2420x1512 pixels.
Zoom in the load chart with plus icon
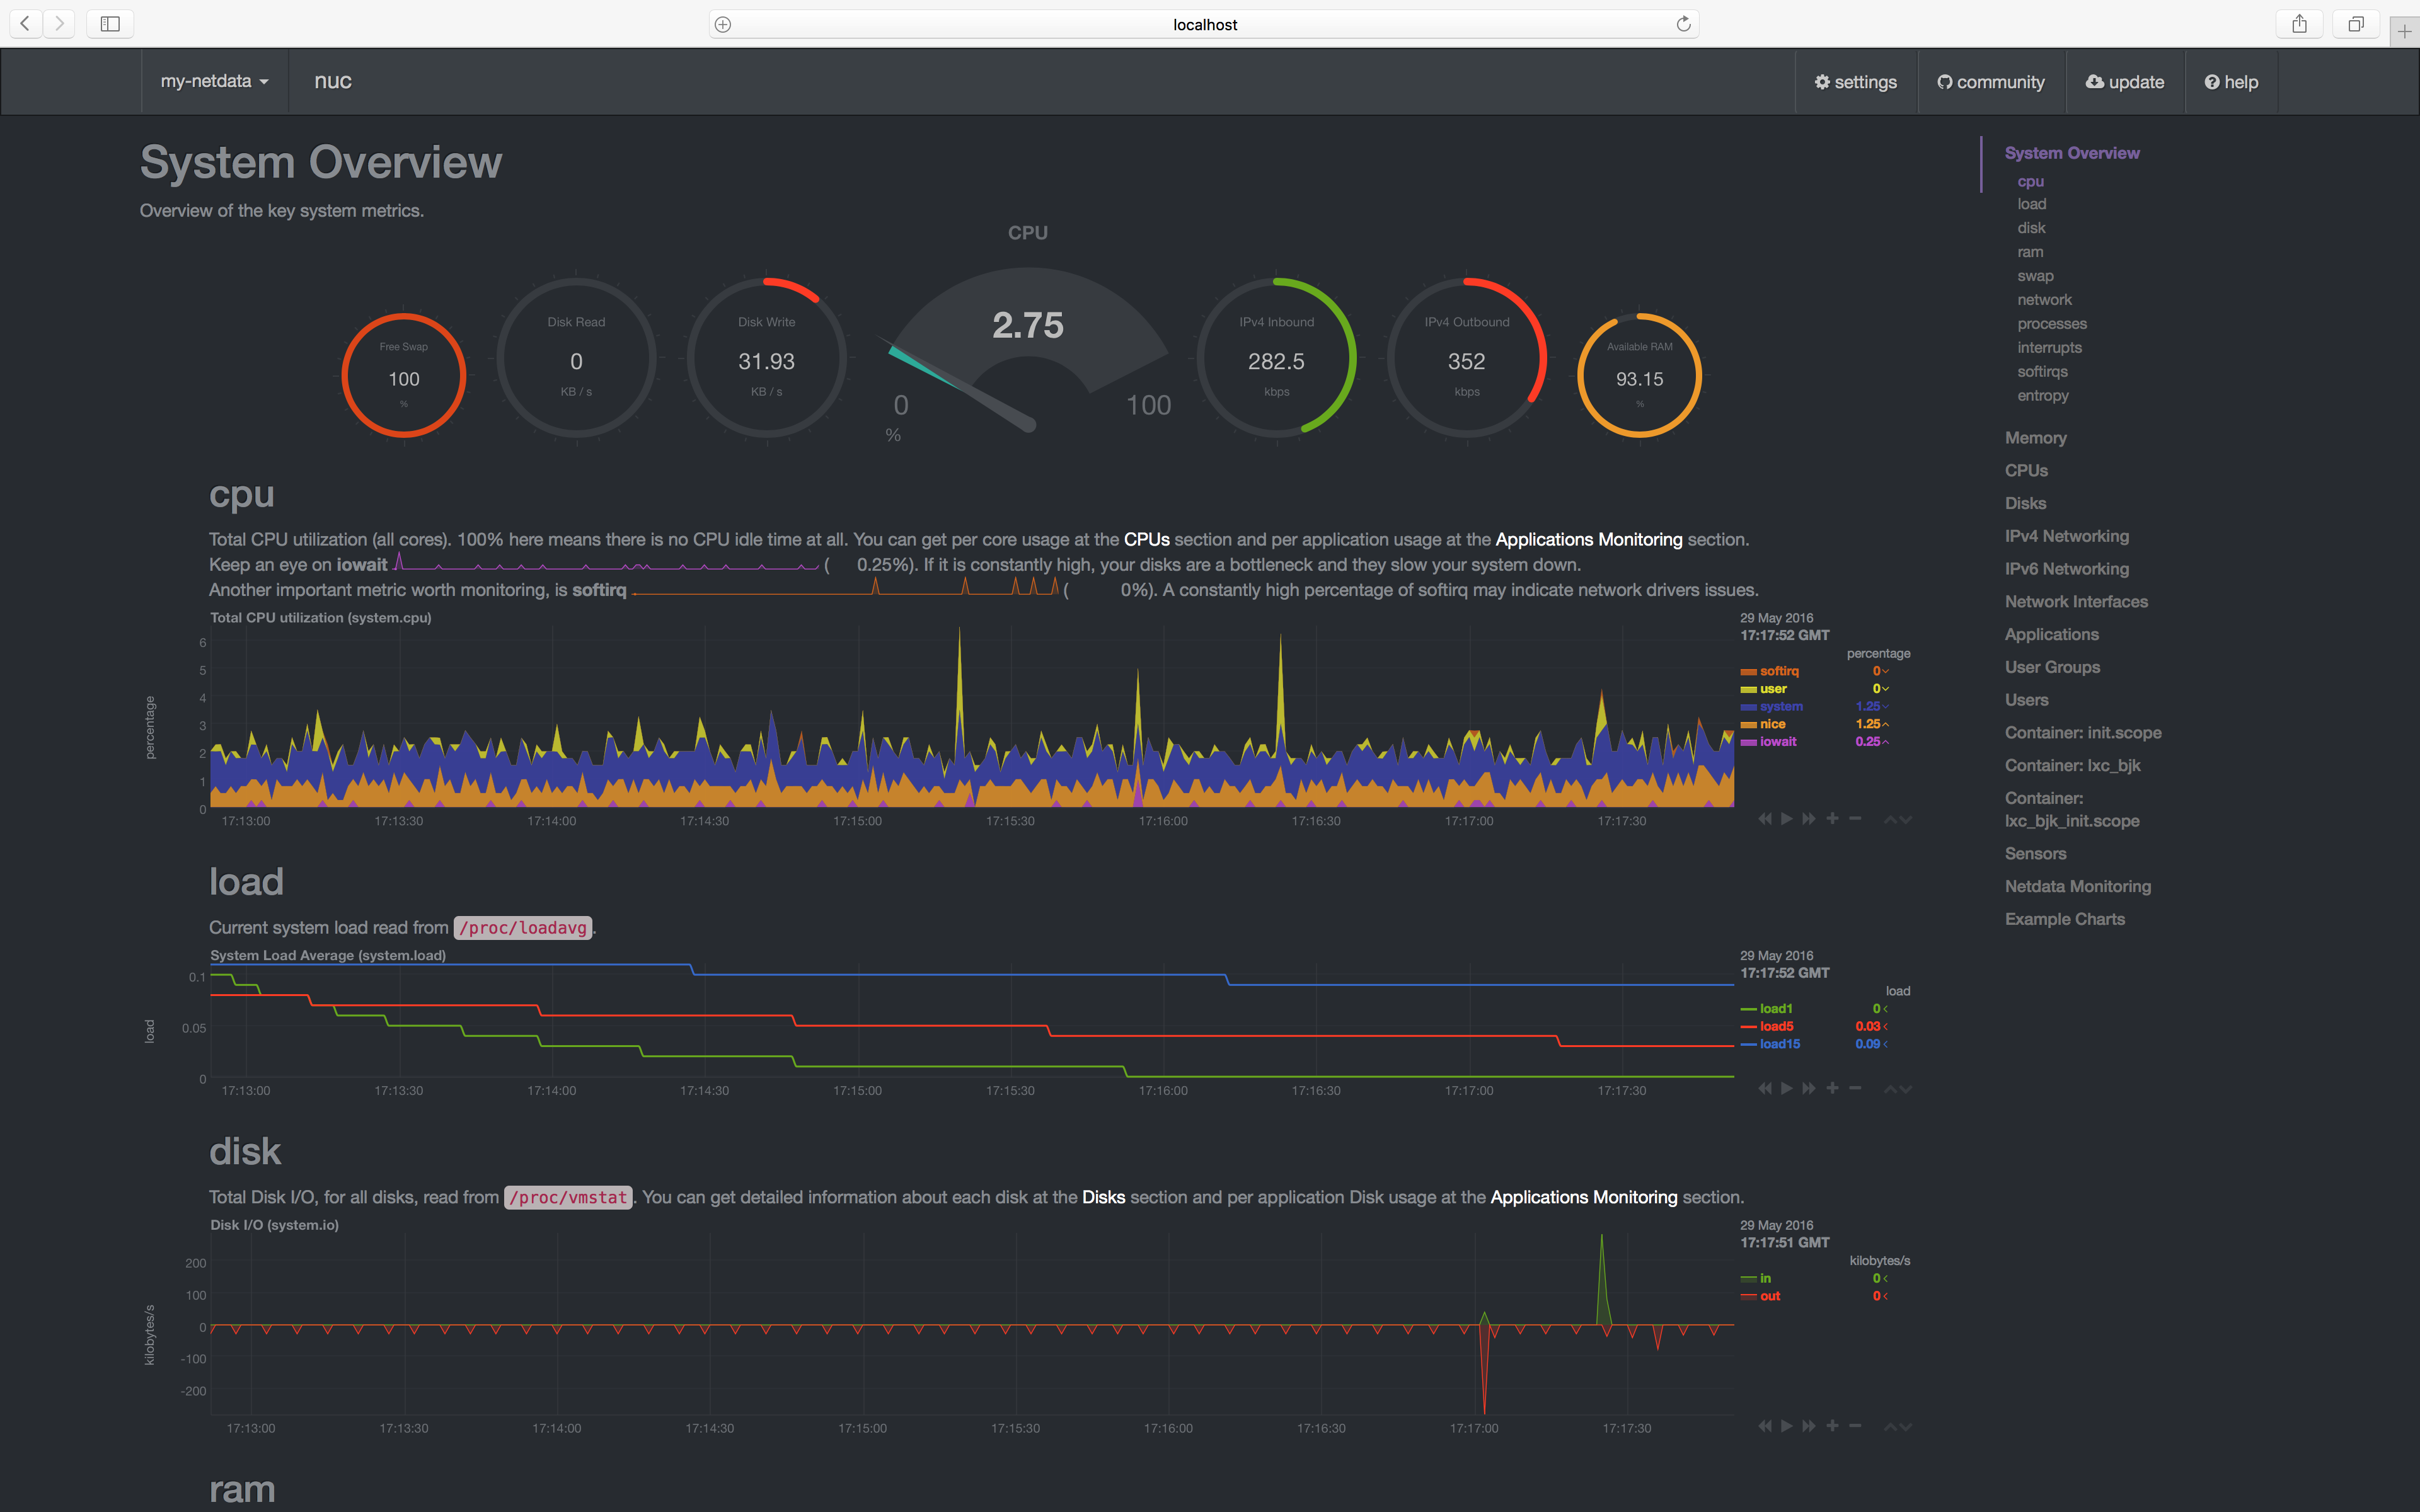[x=1832, y=1088]
